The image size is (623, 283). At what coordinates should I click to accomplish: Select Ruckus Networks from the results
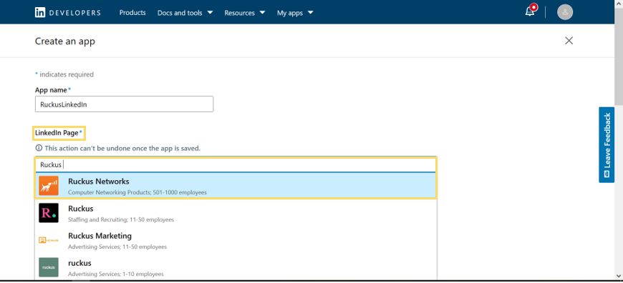(236, 186)
